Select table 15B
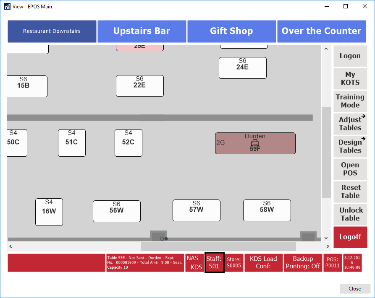This screenshot has height=298, width=375. tap(27, 86)
